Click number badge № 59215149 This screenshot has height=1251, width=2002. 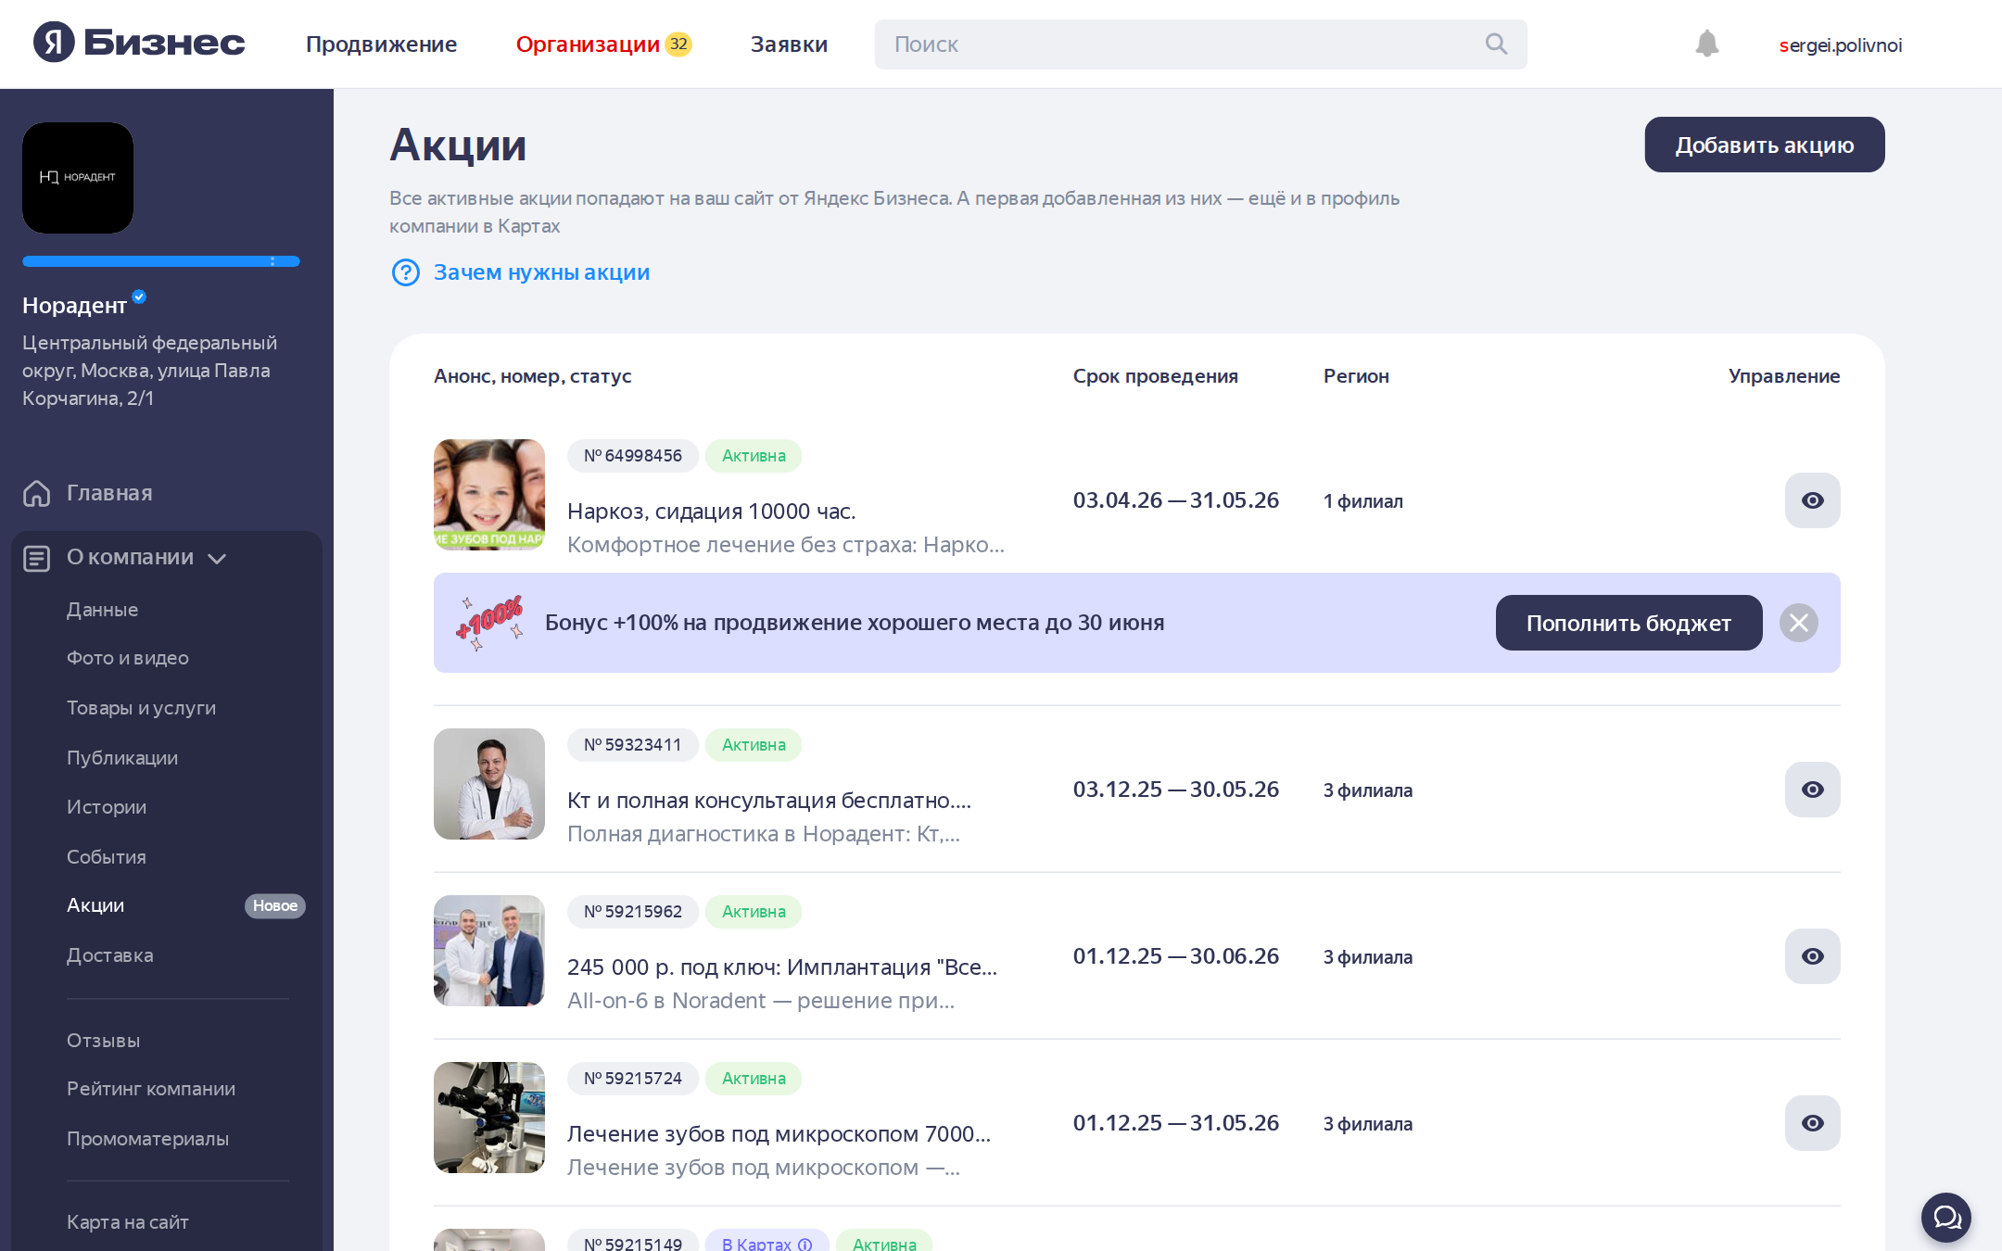(x=633, y=1242)
